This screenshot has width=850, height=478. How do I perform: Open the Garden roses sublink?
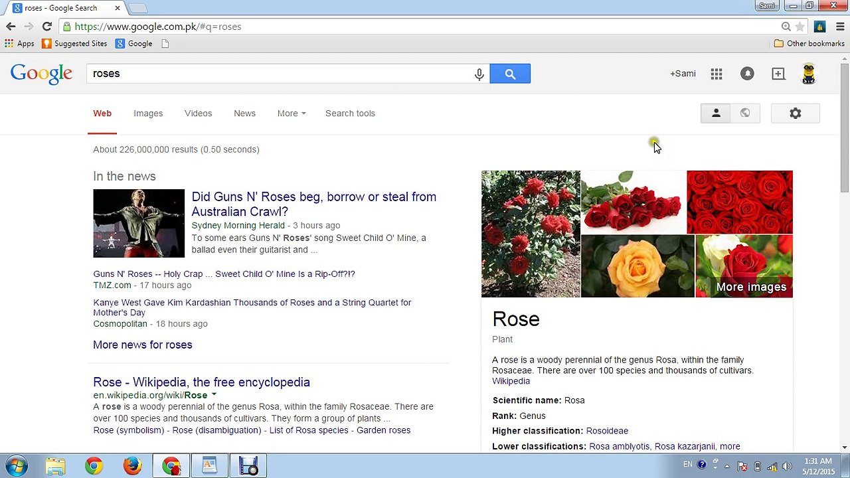point(383,430)
